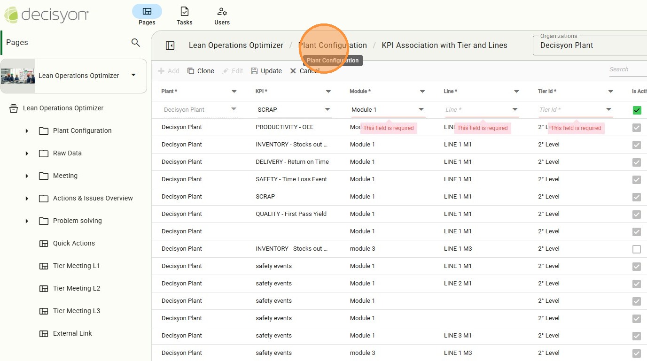Check Is Active box for module 3 INVENTORY row

pos(637,249)
